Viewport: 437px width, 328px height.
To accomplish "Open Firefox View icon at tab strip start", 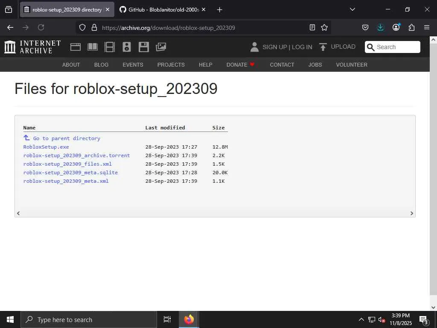I will tap(9, 9).
